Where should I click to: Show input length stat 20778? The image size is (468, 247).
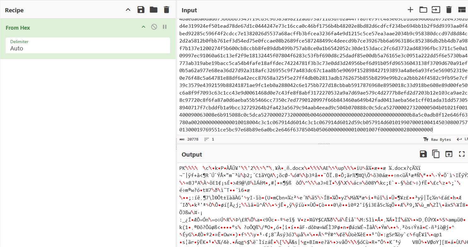pyautogui.click(x=189, y=139)
